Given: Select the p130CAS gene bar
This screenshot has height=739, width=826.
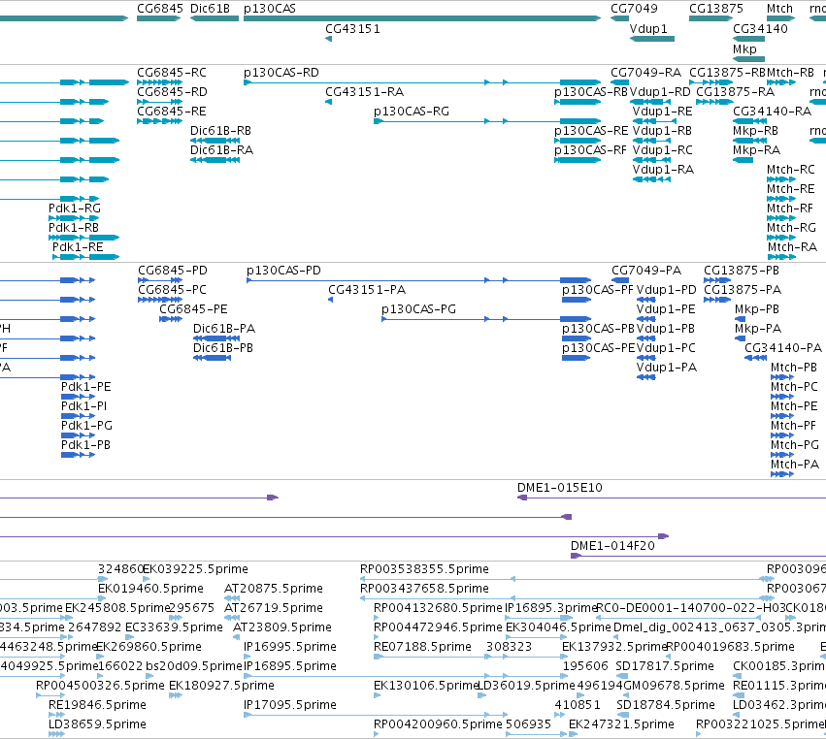Looking at the screenshot, I should [422, 18].
